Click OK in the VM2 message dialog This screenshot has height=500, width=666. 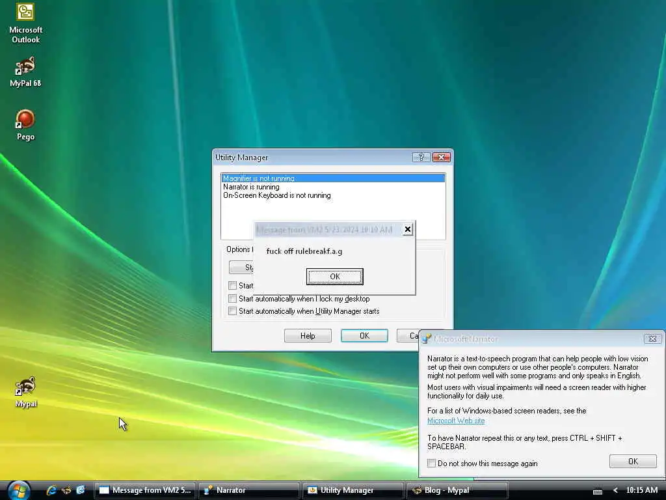click(335, 277)
